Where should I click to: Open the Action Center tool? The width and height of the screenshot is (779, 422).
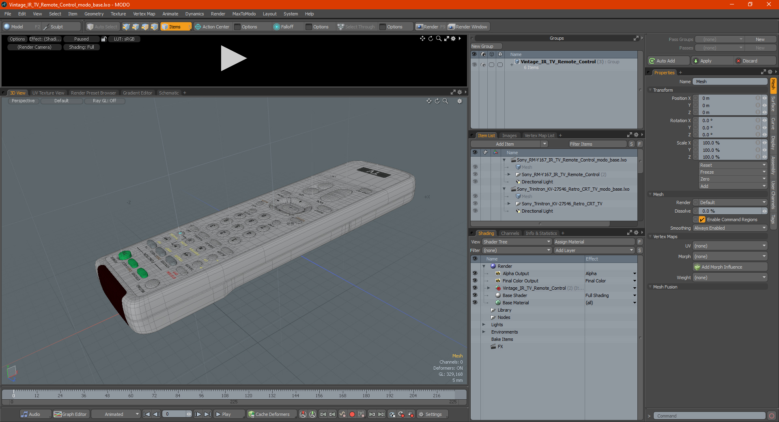212,27
